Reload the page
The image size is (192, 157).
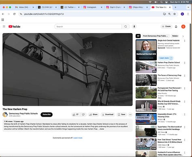(x=14, y=14)
